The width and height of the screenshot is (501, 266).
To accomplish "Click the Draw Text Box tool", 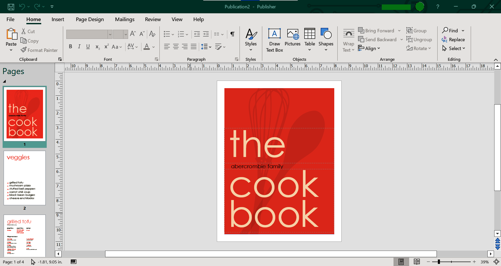I will coord(274,40).
